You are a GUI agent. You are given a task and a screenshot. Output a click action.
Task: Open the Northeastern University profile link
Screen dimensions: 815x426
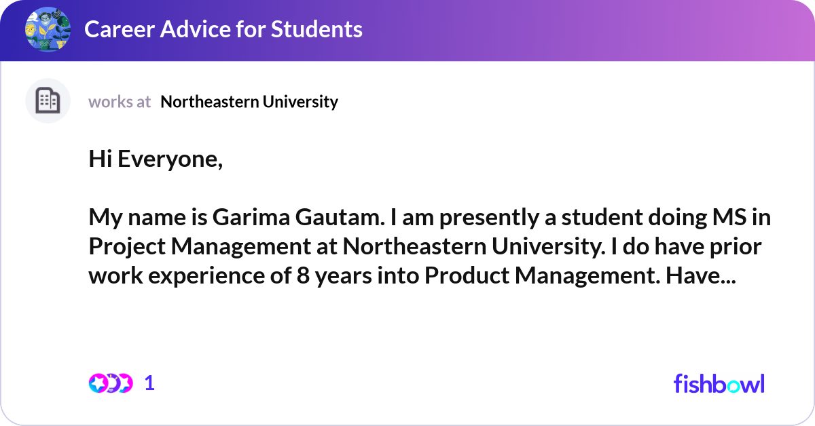point(249,102)
